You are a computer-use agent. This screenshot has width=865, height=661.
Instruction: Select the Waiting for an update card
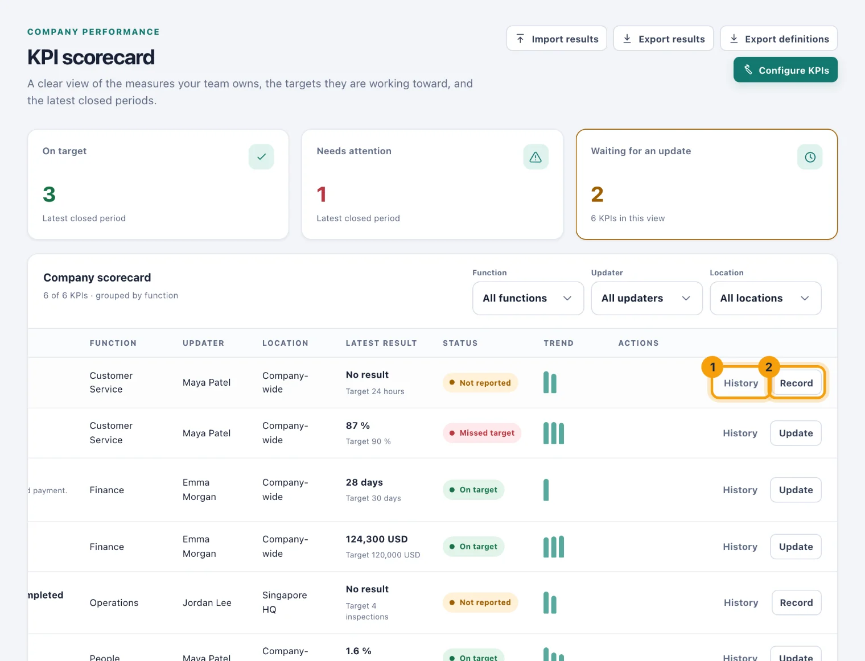707,184
